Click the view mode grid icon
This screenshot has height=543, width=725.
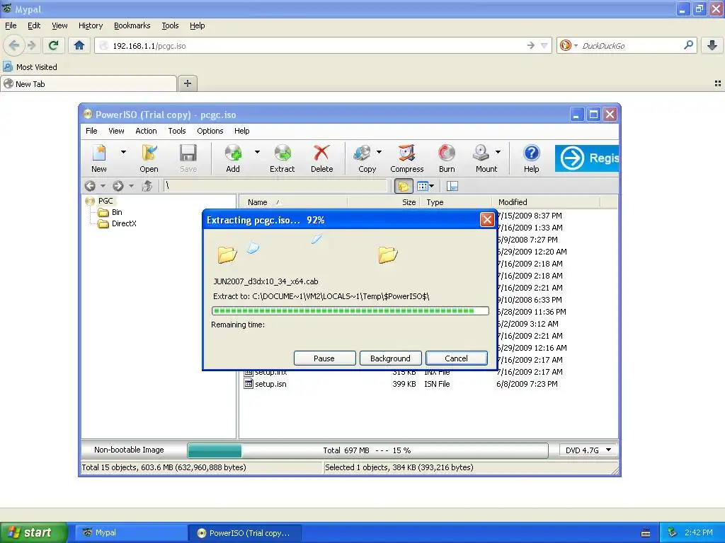point(422,186)
